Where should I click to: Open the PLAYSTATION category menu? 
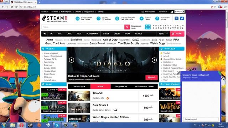pos(92,34)
